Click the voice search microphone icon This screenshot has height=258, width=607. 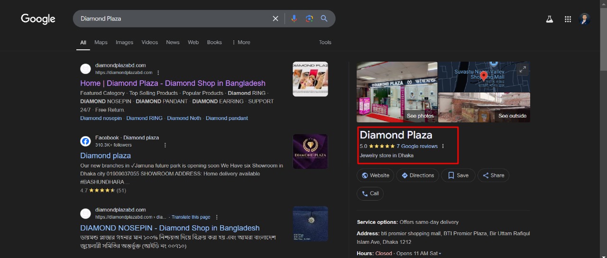tap(294, 18)
